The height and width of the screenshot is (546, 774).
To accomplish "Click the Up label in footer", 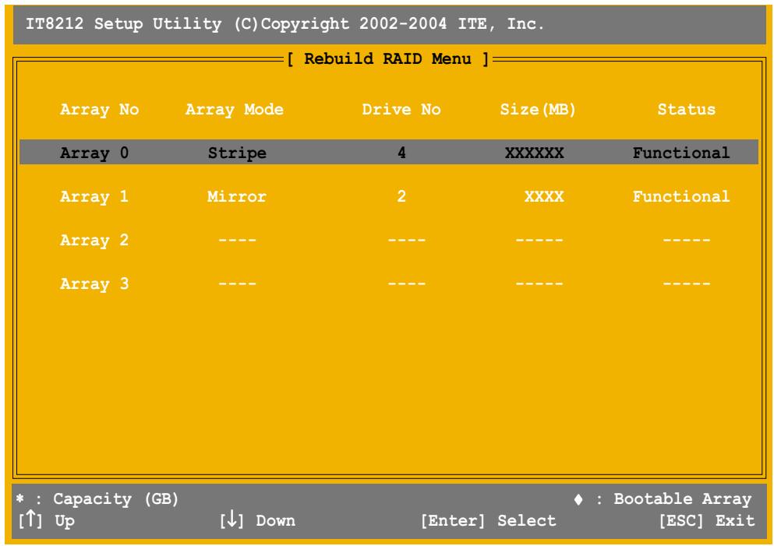I will click(65, 521).
